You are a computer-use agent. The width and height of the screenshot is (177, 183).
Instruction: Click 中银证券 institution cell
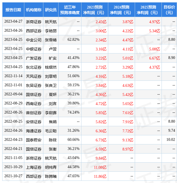34,49
